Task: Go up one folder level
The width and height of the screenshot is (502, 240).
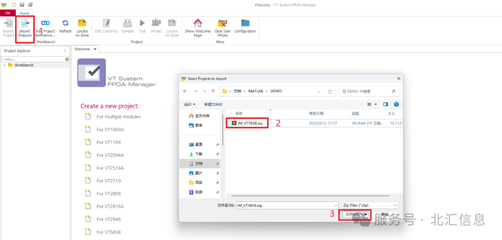Action: click(x=213, y=91)
